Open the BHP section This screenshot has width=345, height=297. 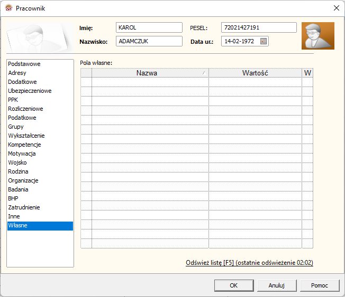[x=40, y=198]
